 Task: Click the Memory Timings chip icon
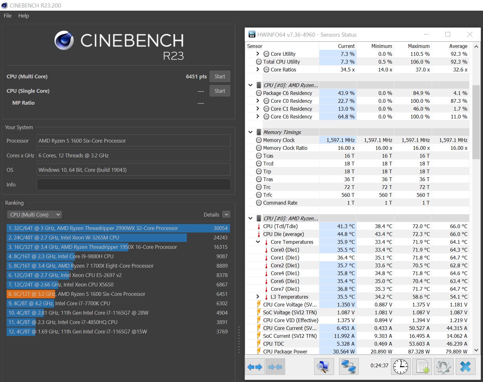point(259,132)
